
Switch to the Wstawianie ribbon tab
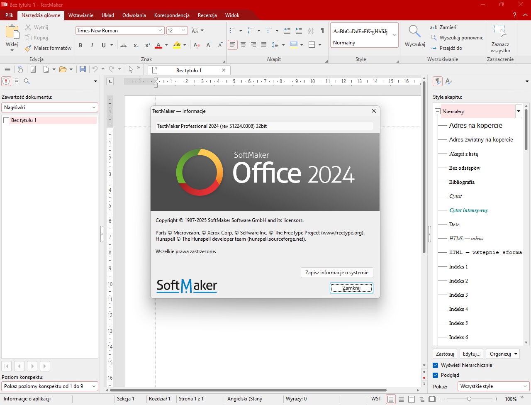81,15
